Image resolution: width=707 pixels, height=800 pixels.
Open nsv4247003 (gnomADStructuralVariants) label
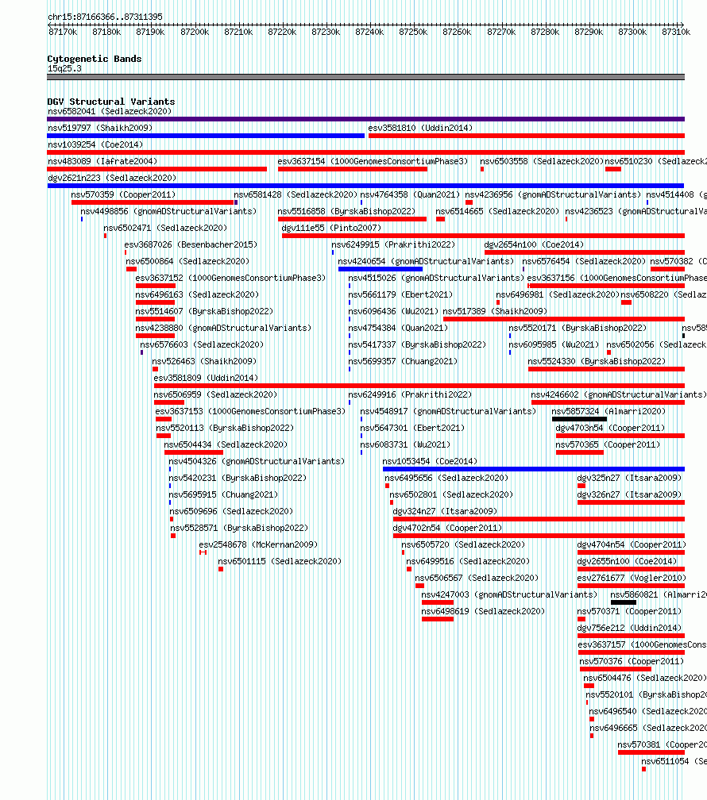click(x=508, y=595)
